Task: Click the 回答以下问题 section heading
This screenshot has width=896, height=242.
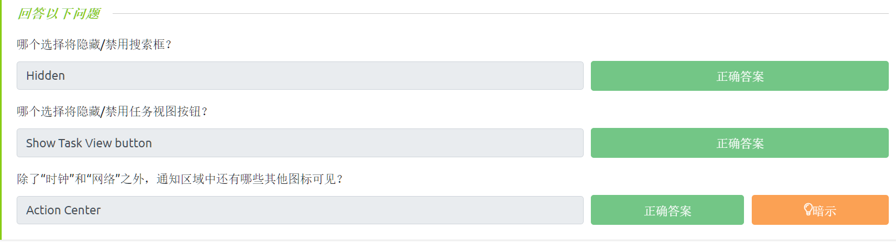Action: 58,13
